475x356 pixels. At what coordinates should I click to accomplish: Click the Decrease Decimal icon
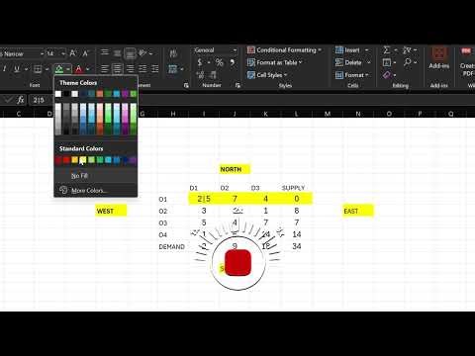click(213, 75)
